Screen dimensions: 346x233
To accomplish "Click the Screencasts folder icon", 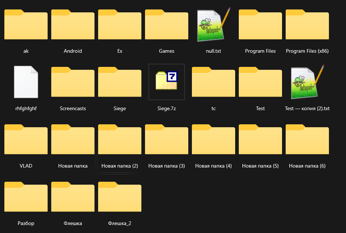I will [73, 82].
